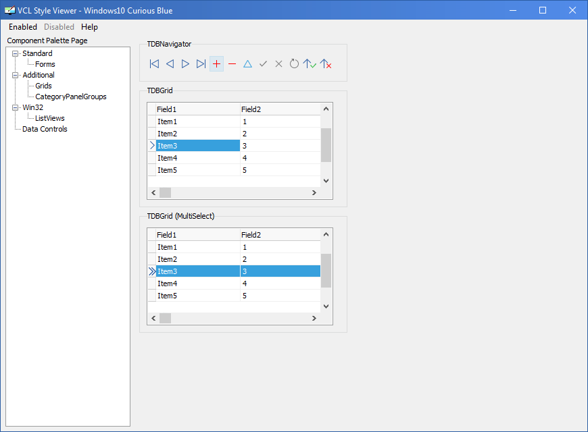
Task: Select Item4 cell in MultiSelect grid
Action: point(198,283)
